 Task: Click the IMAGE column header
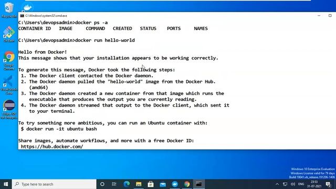pyautogui.click(x=66, y=28)
